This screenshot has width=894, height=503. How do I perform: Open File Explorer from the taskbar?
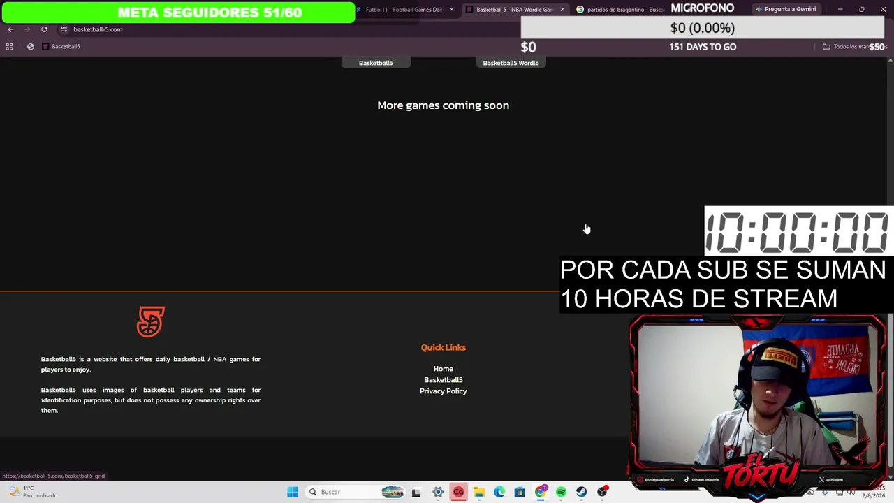coord(478,492)
